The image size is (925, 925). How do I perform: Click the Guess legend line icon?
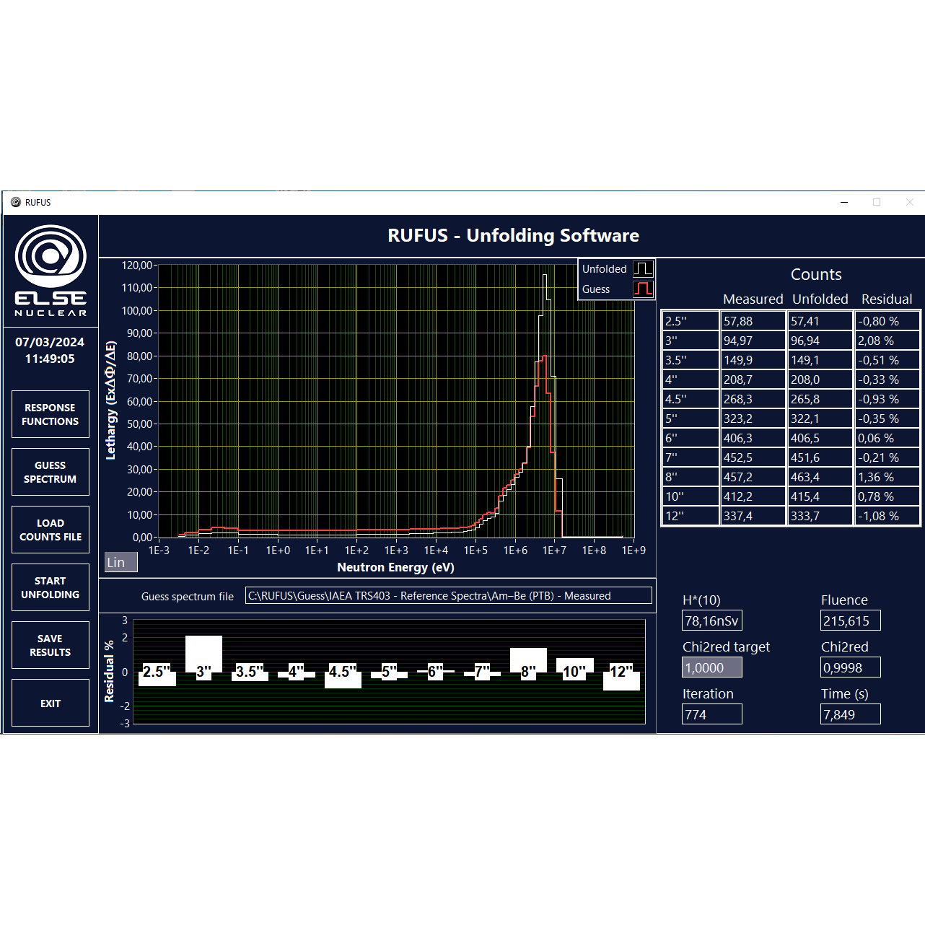point(643,289)
